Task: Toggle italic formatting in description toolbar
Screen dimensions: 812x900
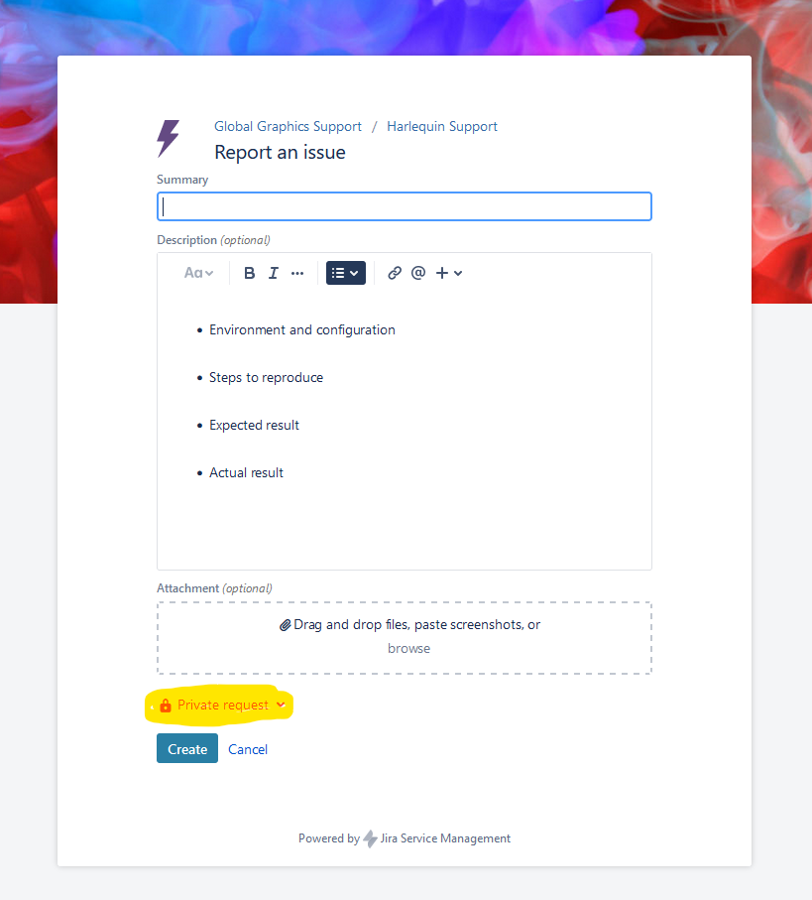Action: tap(274, 273)
